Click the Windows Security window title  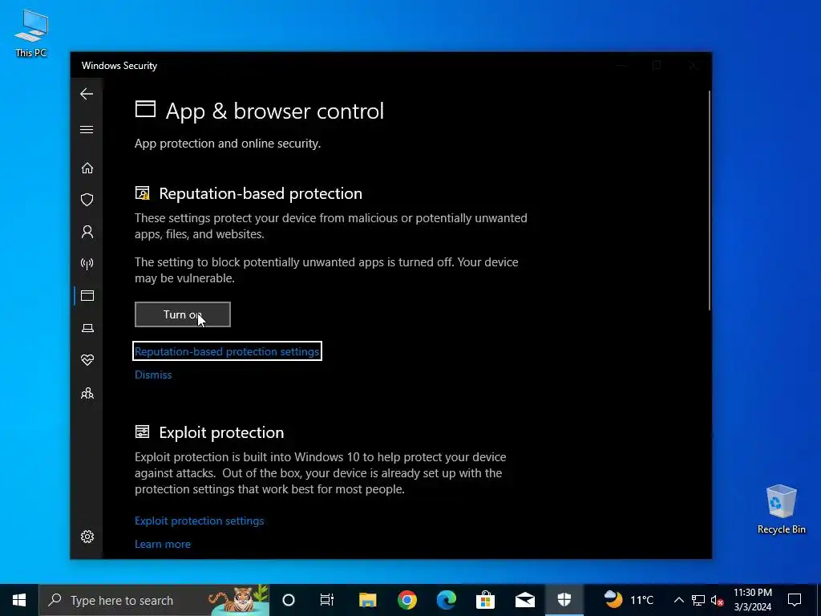point(119,66)
